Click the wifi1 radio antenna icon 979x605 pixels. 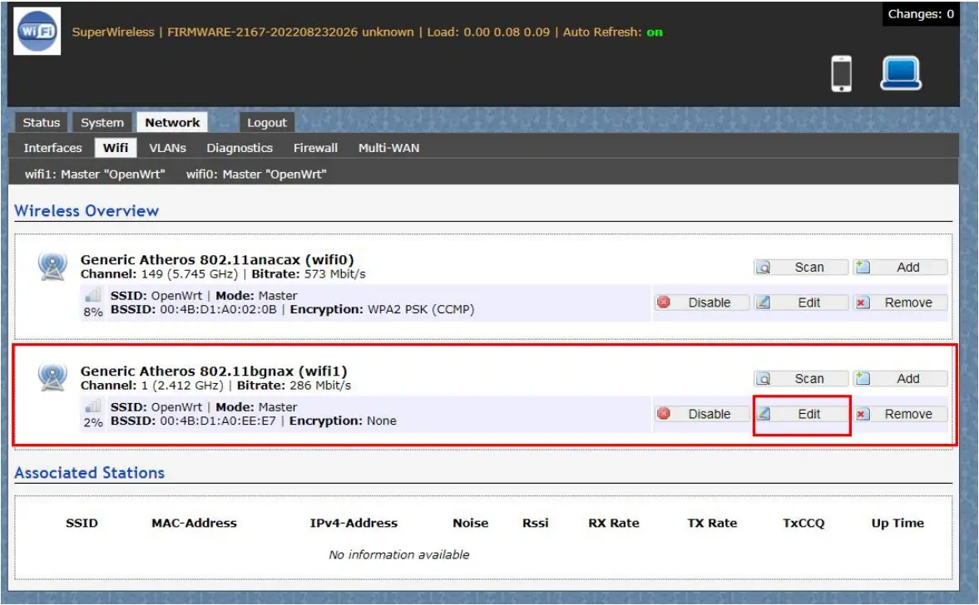(x=52, y=378)
